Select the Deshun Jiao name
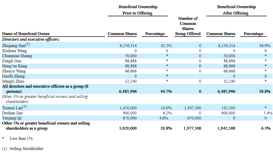 coord(13,113)
